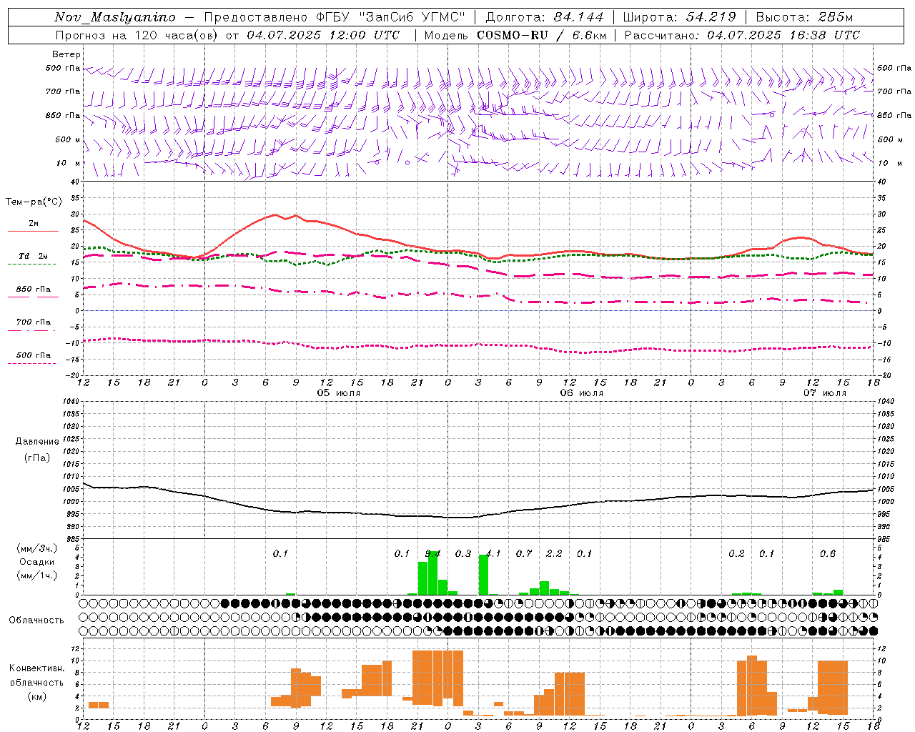Click the computed time 04.07.2025 16:38 UTC
The height and width of the screenshot is (732, 915).
point(783,35)
